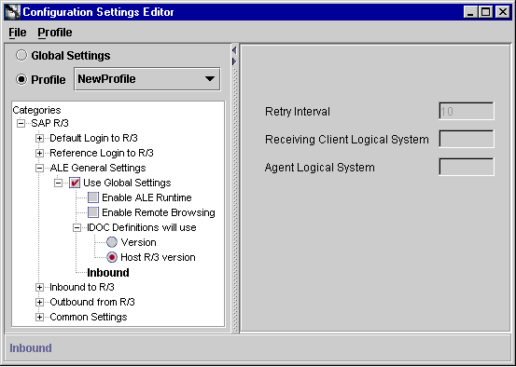This screenshot has width=516, height=367.
Task: Select the Host R/3 version radio option
Action: coord(112,257)
